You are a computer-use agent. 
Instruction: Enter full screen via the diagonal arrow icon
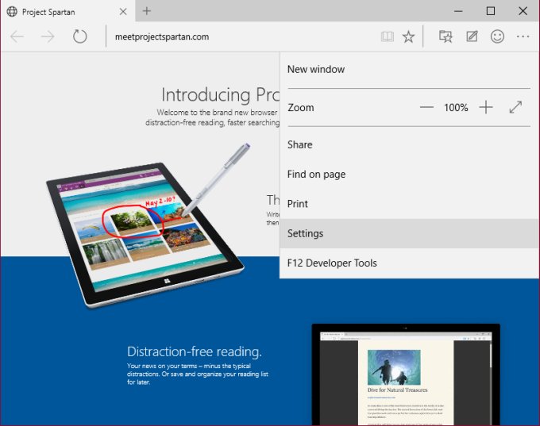515,107
